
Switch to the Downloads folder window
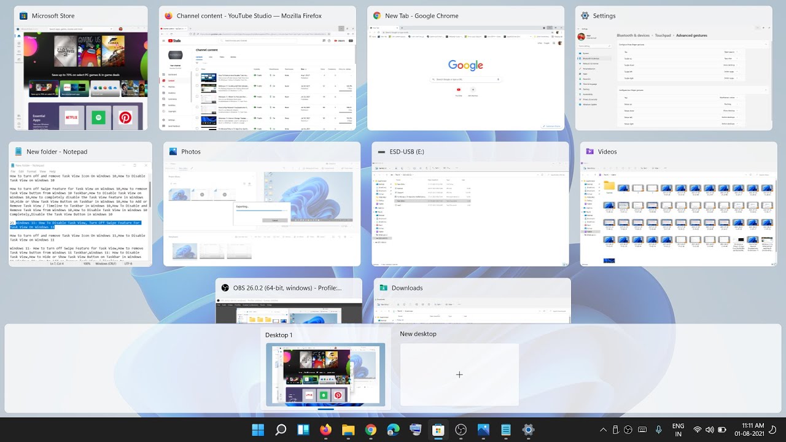pos(472,301)
